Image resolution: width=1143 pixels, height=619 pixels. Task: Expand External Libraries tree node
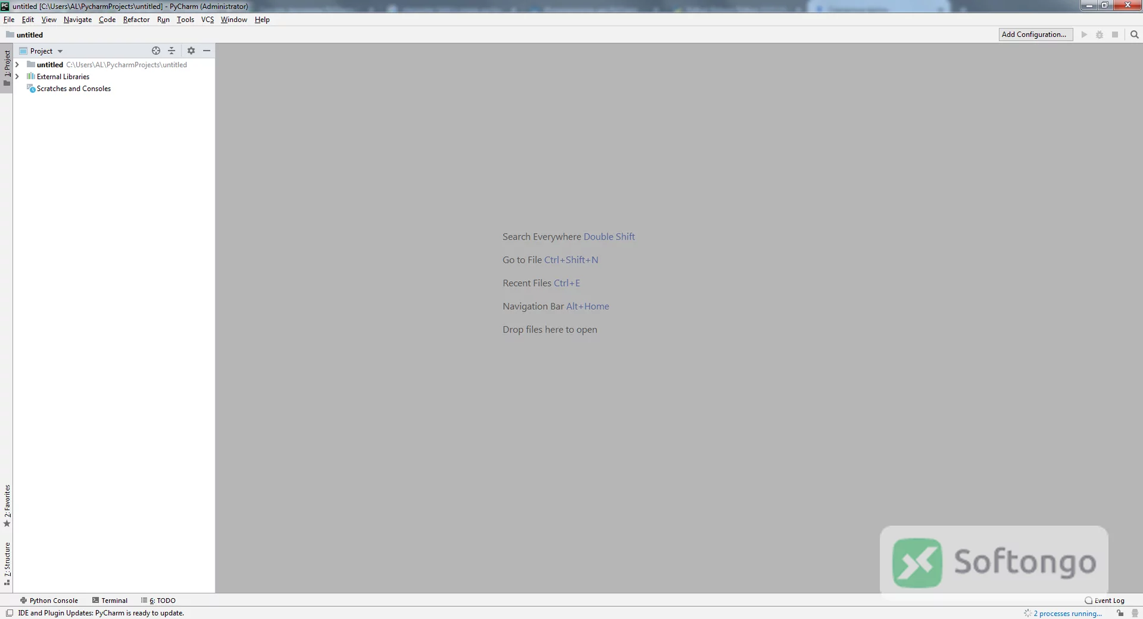point(17,77)
